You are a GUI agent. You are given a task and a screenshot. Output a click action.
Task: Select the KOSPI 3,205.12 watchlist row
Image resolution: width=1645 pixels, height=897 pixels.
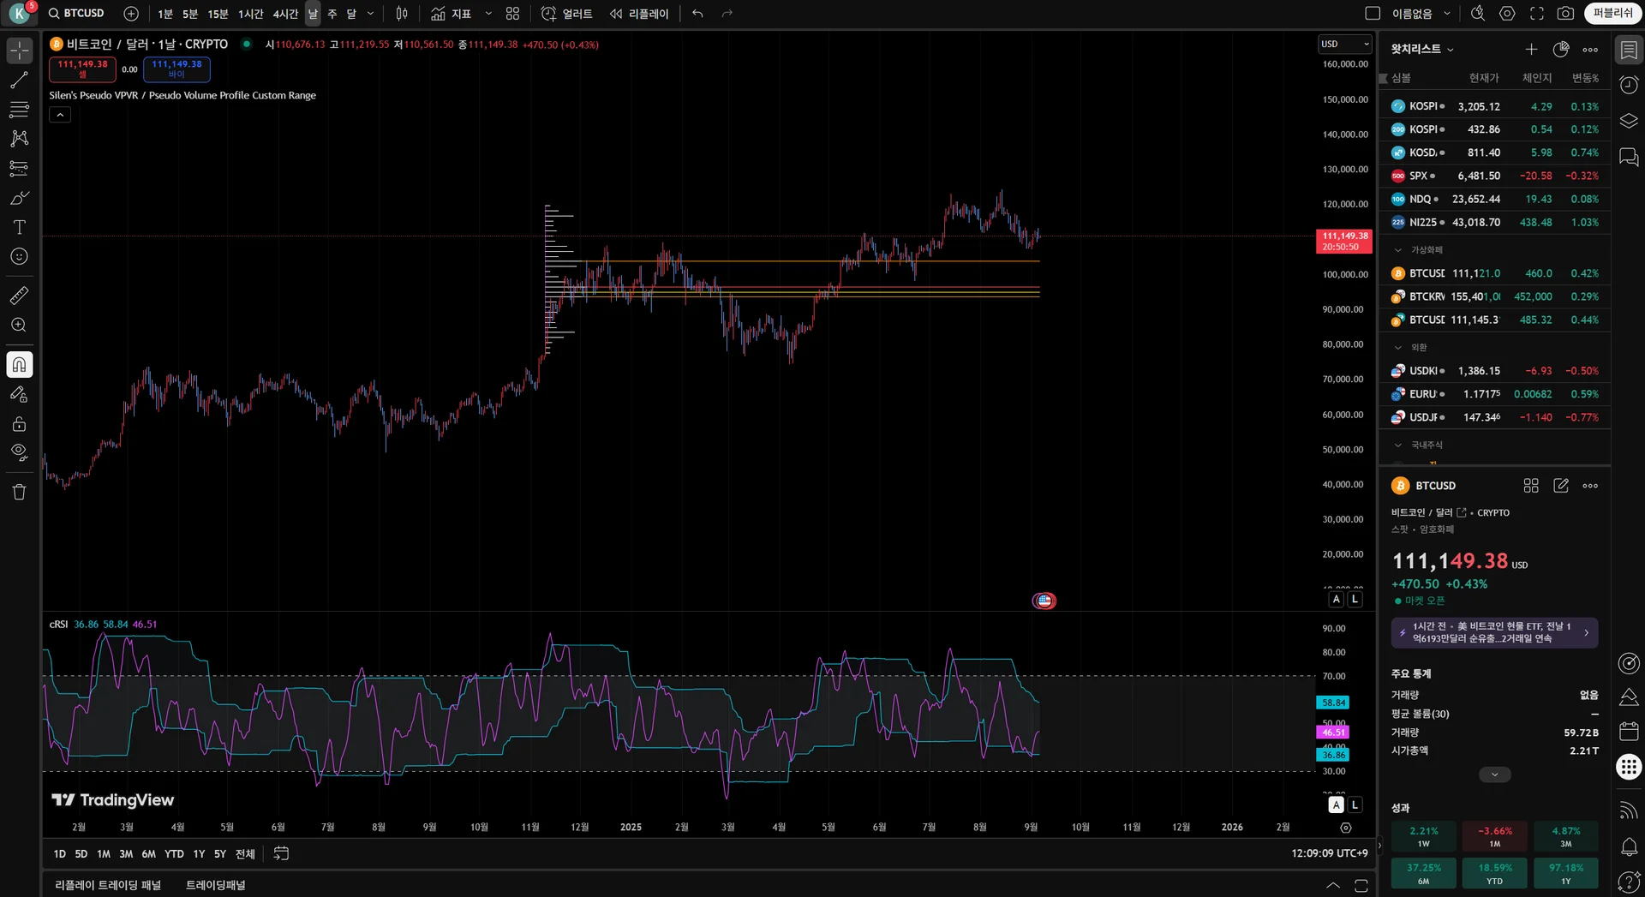[x=1495, y=106]
